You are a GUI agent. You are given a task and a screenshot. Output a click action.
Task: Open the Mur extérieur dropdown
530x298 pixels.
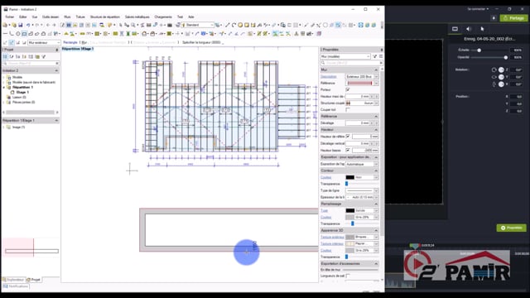(44, 42)
